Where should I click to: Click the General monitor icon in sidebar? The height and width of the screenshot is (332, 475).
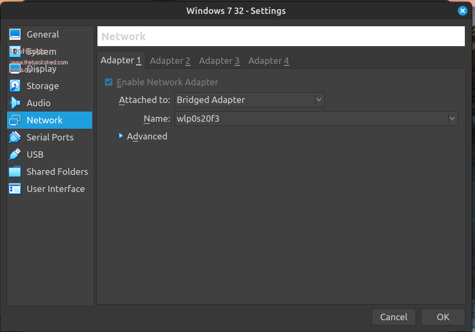click(15, 34)
